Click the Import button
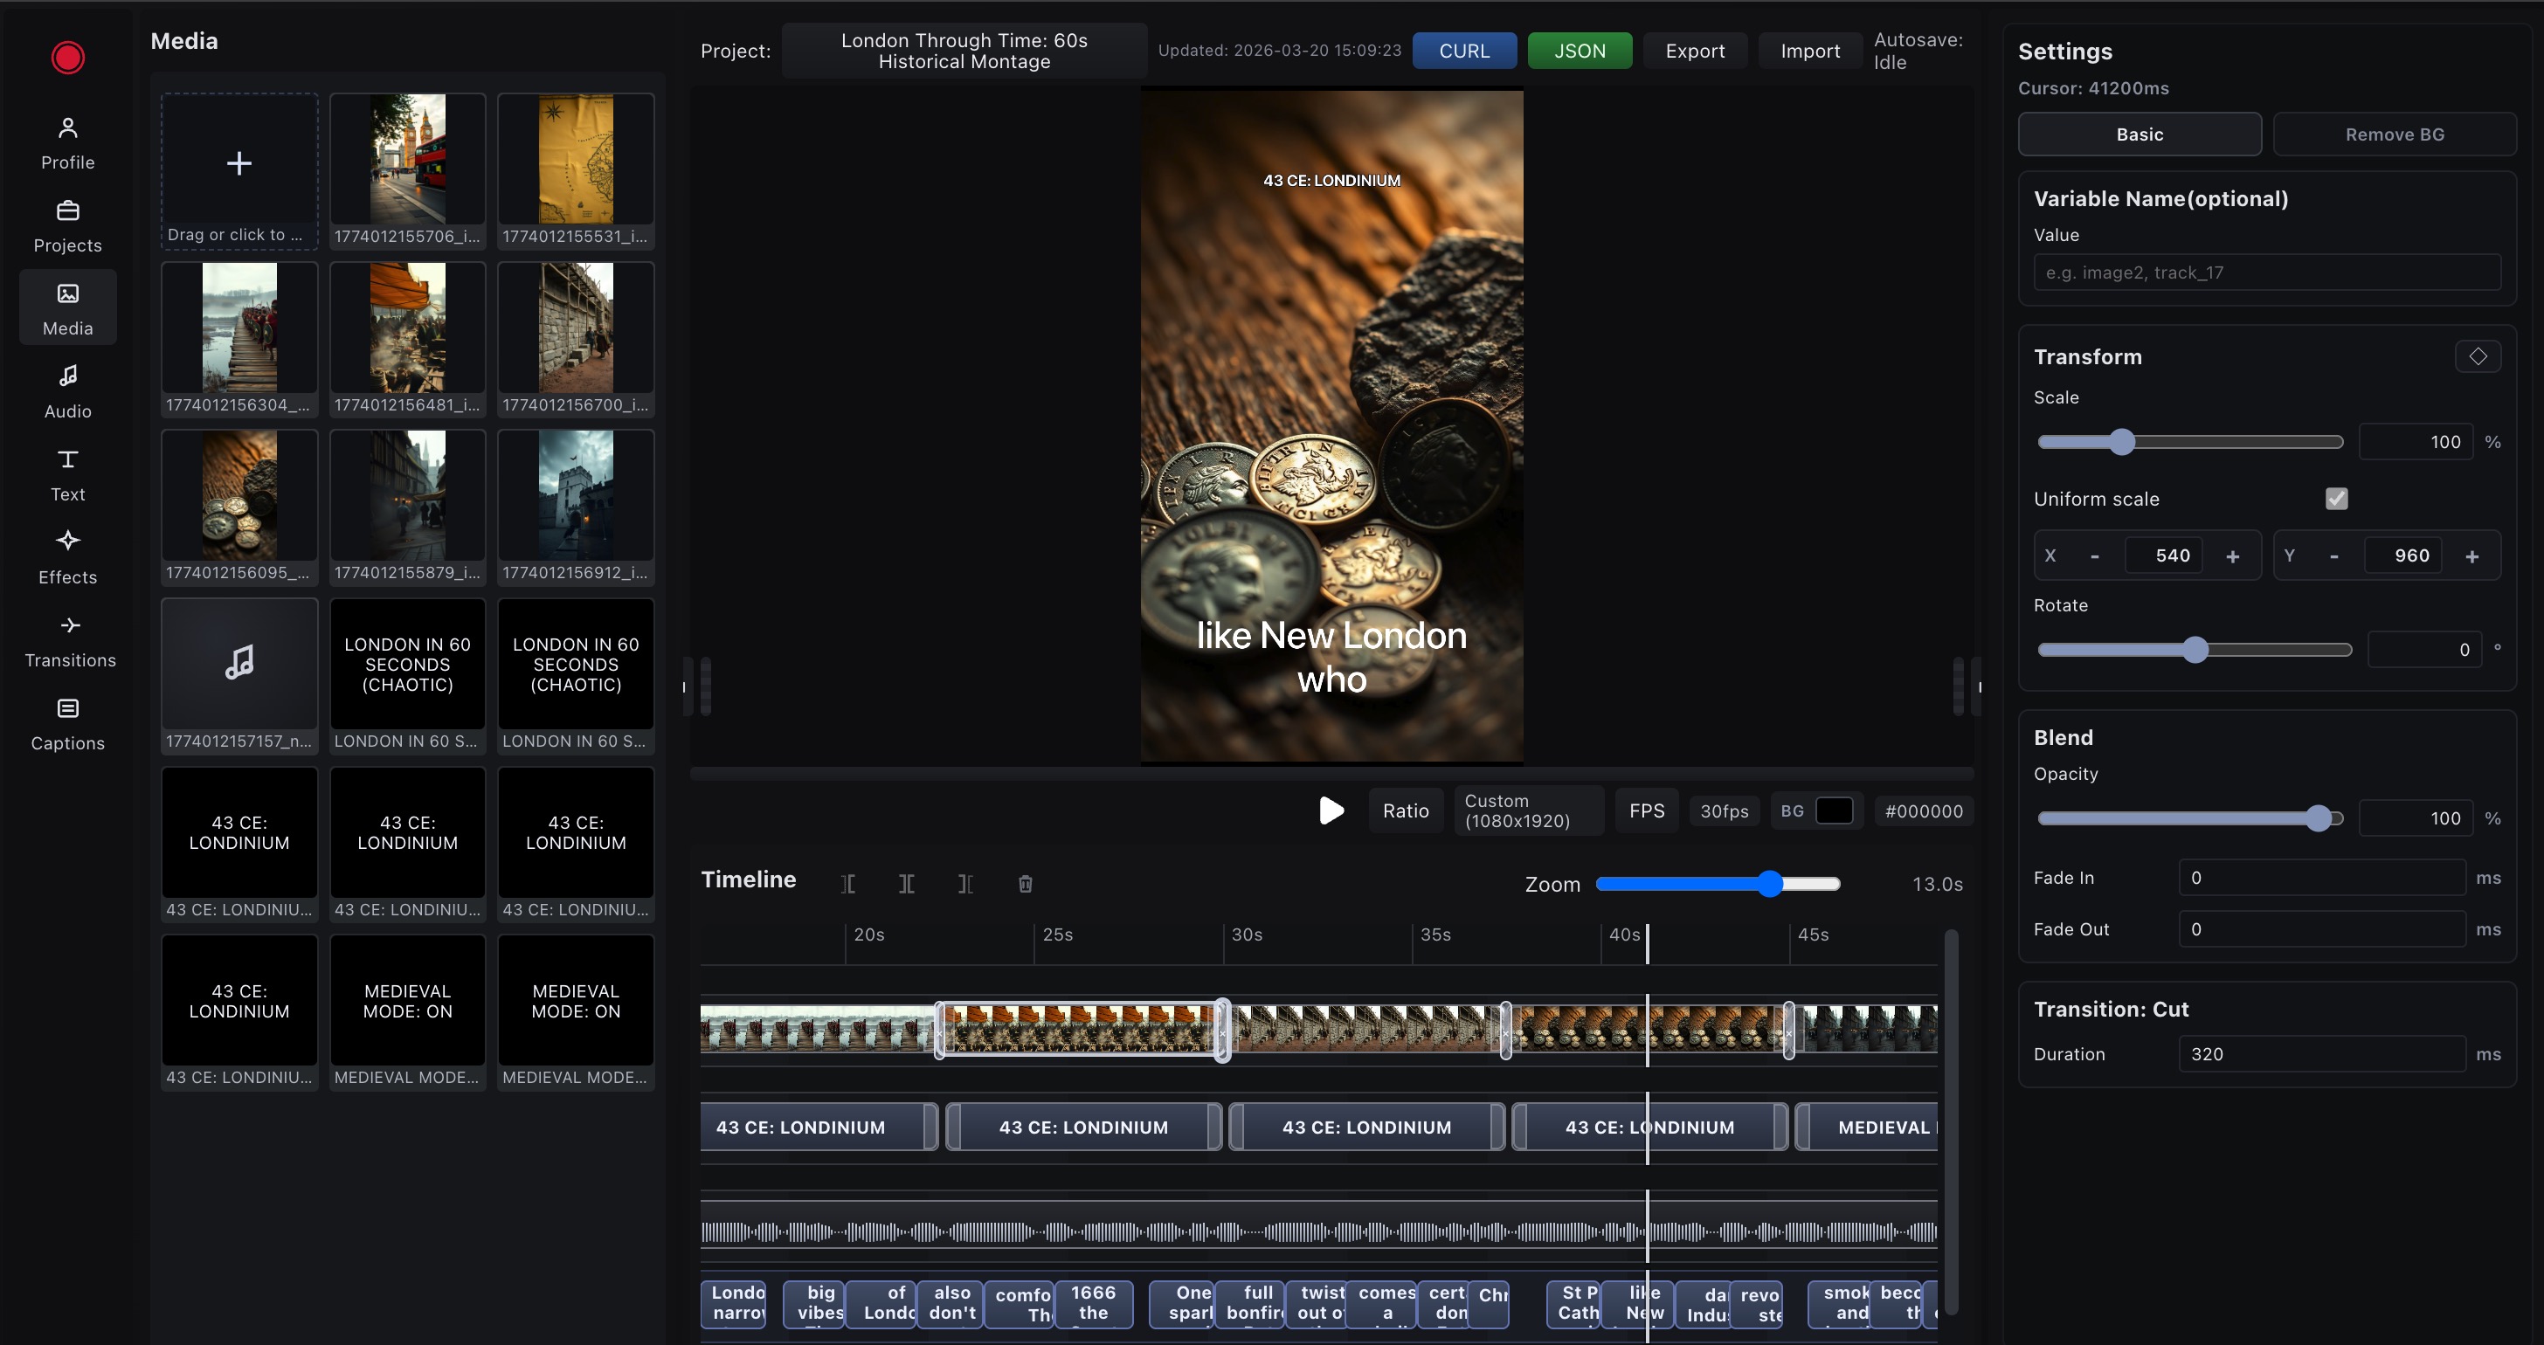 coord(1809,51)
